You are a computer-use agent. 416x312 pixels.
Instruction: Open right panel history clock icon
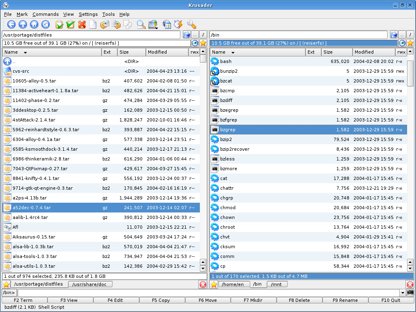[402, 43]
